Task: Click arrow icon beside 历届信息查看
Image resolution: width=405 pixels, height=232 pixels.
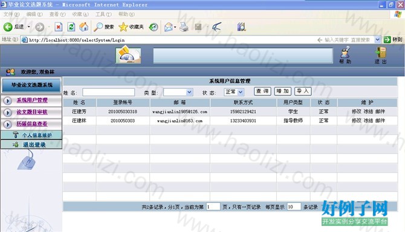Action: point(7,124)
